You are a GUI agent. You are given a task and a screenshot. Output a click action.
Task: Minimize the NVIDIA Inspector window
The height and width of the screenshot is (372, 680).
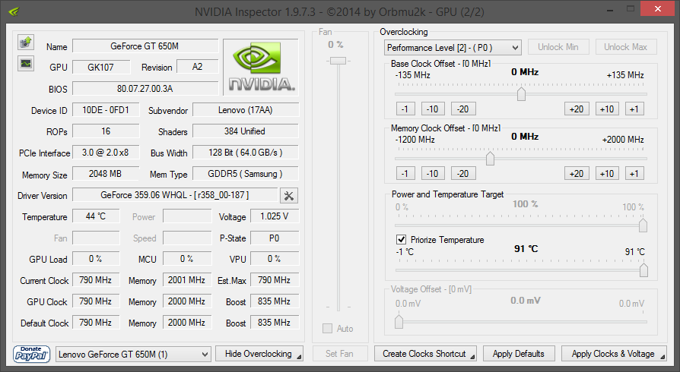tap(611, 10)
